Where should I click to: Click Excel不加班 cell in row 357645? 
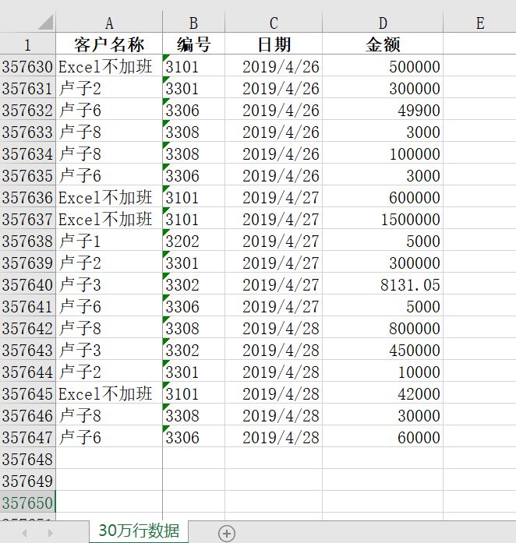coord(109,393)
